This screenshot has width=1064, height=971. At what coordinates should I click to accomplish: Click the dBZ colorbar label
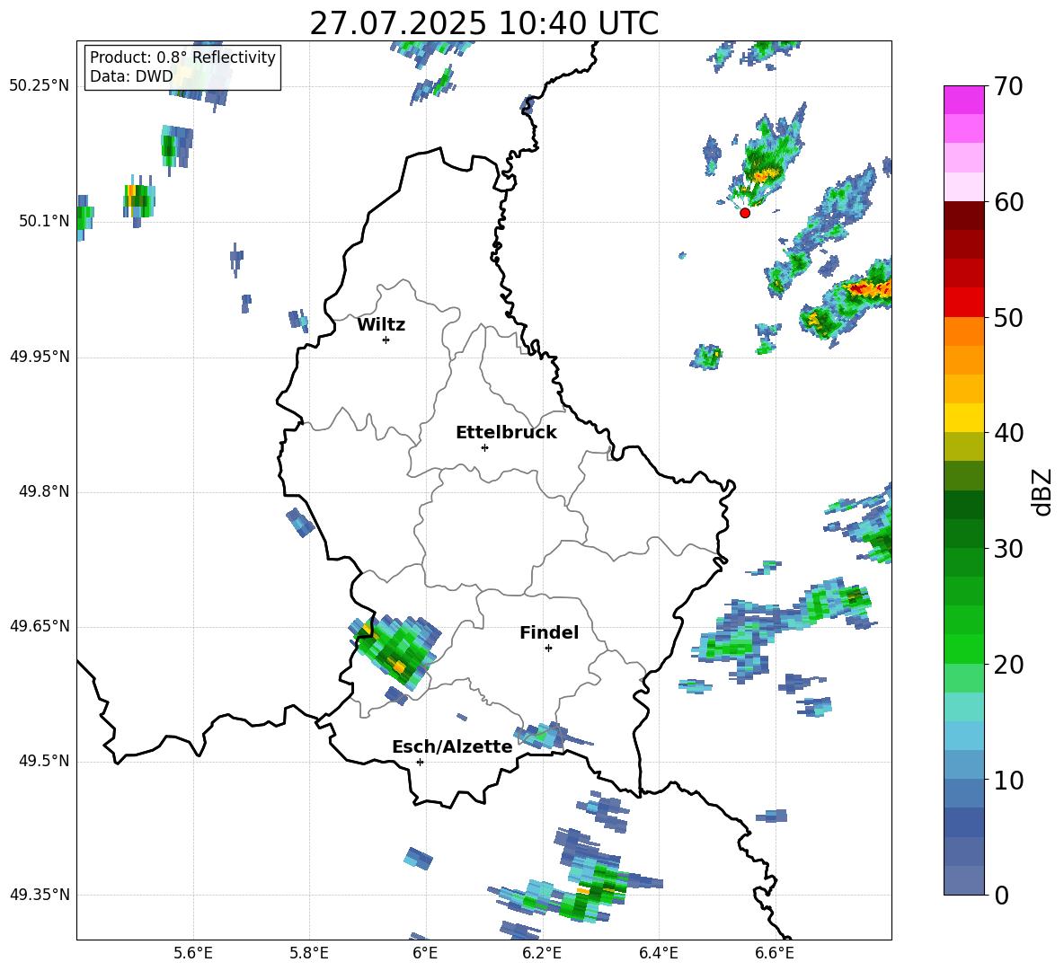pyautogui.click(x=1042, y=491)
